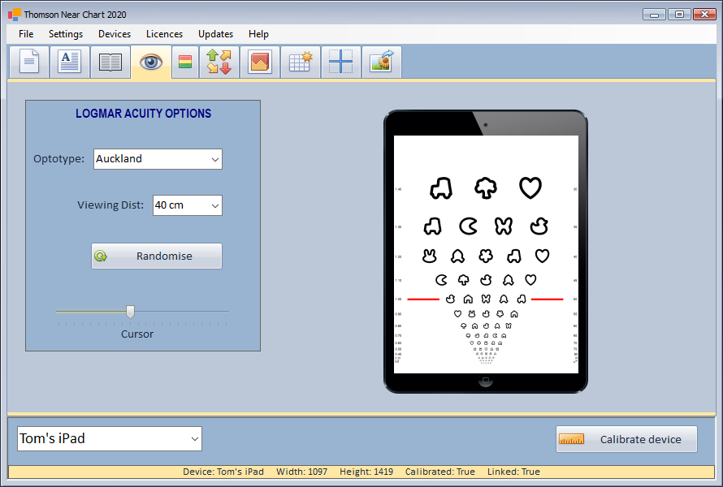Open the orange picture toolbar icon
The image size is (723, 487).
click(x=260, y=62)
